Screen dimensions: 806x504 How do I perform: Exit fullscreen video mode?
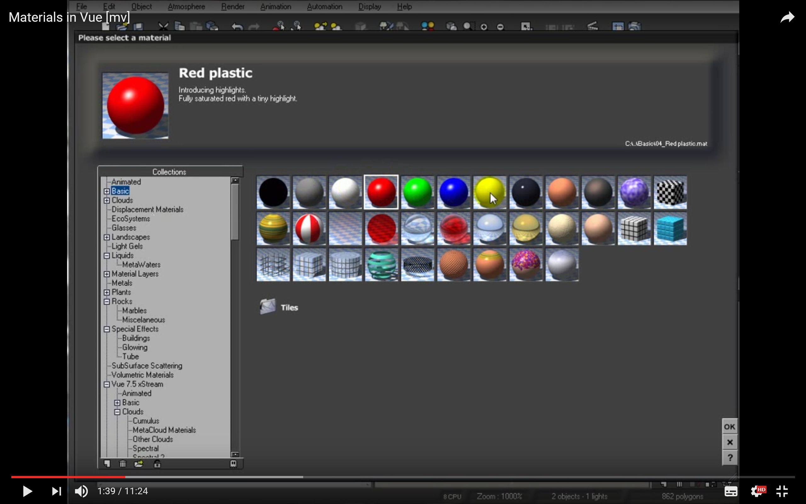point(782,491)
